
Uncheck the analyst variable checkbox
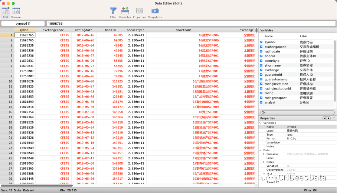[261, 102]
